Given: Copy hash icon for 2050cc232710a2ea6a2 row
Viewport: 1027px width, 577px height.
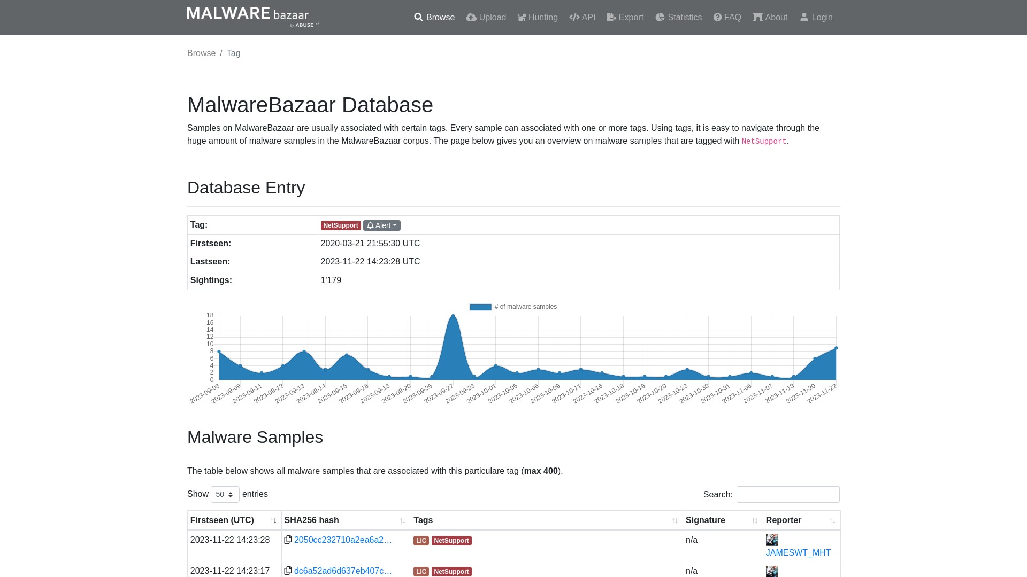Looking at the screenshot, I should tap(288, 540).
